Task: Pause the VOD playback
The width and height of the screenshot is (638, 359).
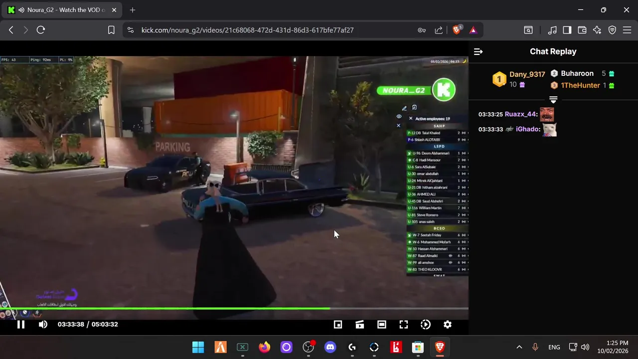Action: pos(21,325)
